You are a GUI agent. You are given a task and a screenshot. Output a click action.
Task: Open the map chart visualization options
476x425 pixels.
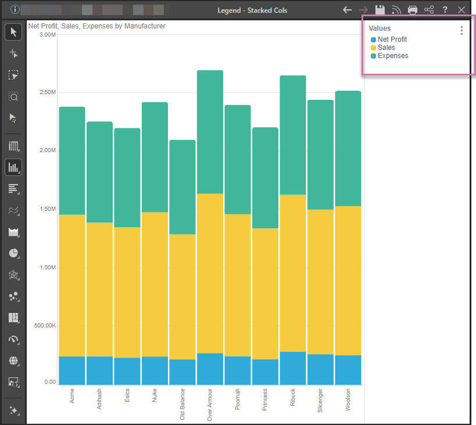pos(13,361)
